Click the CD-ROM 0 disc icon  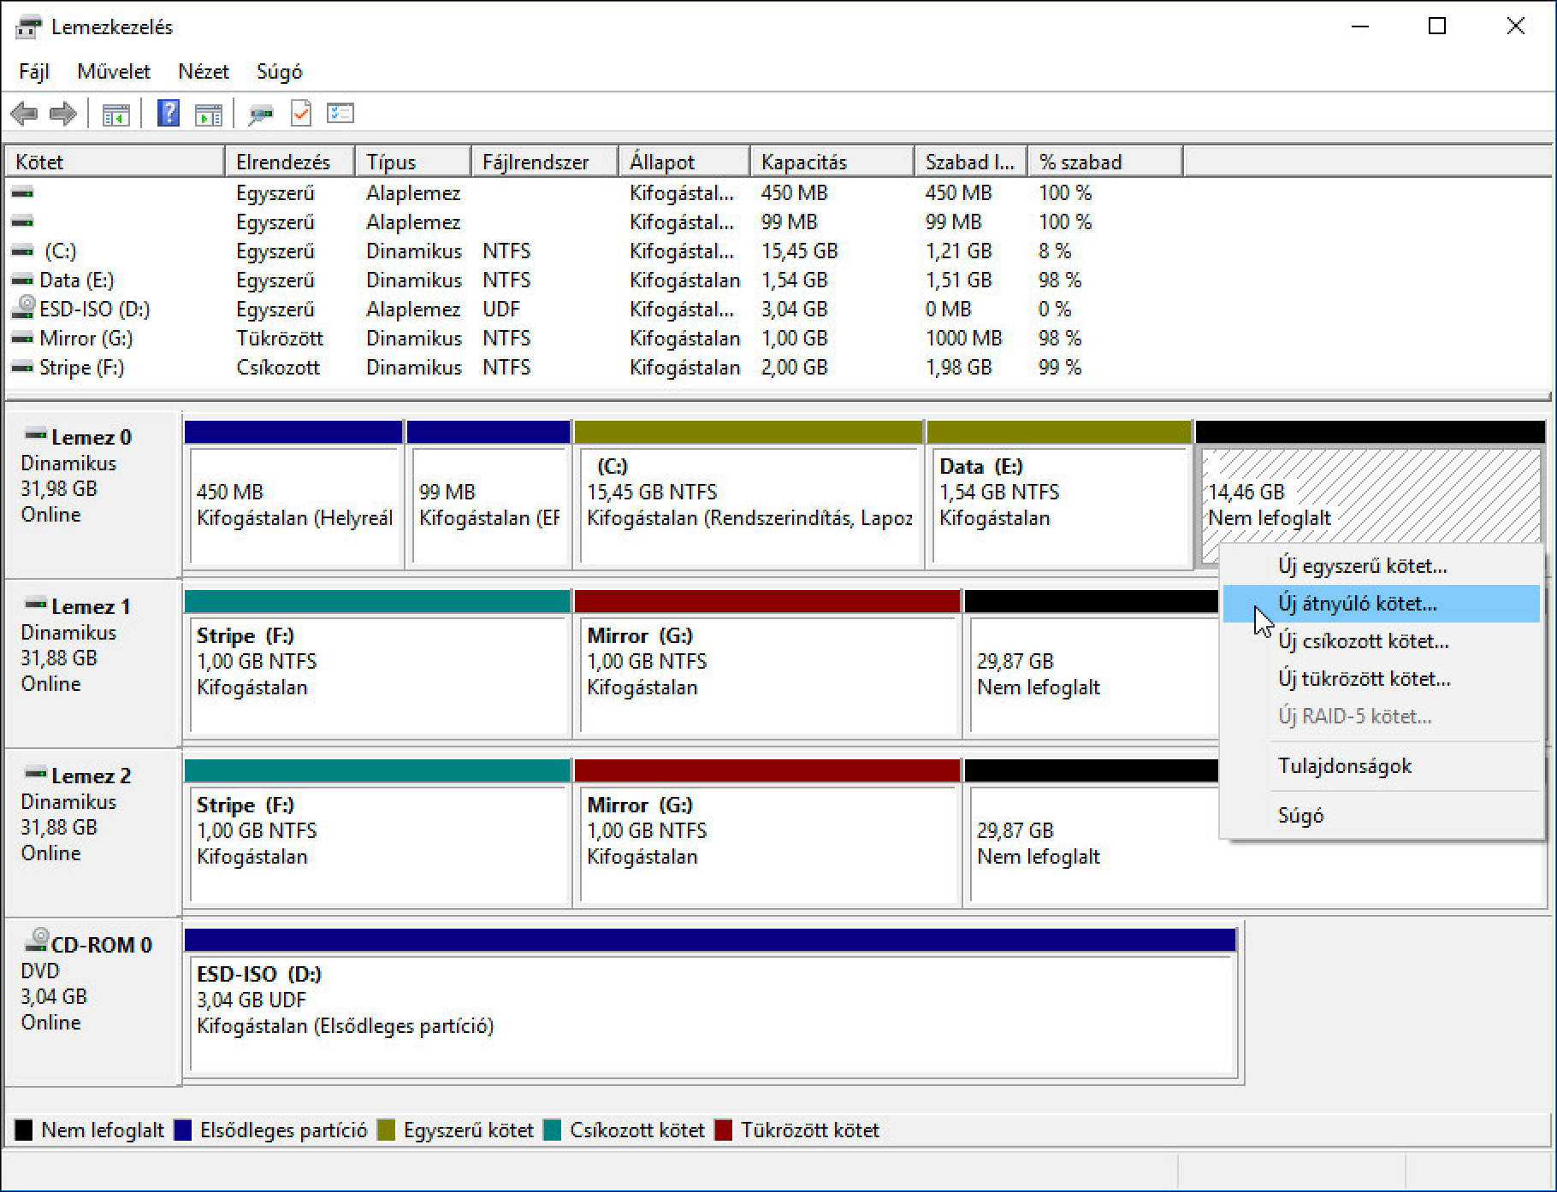tap(36, 939)
